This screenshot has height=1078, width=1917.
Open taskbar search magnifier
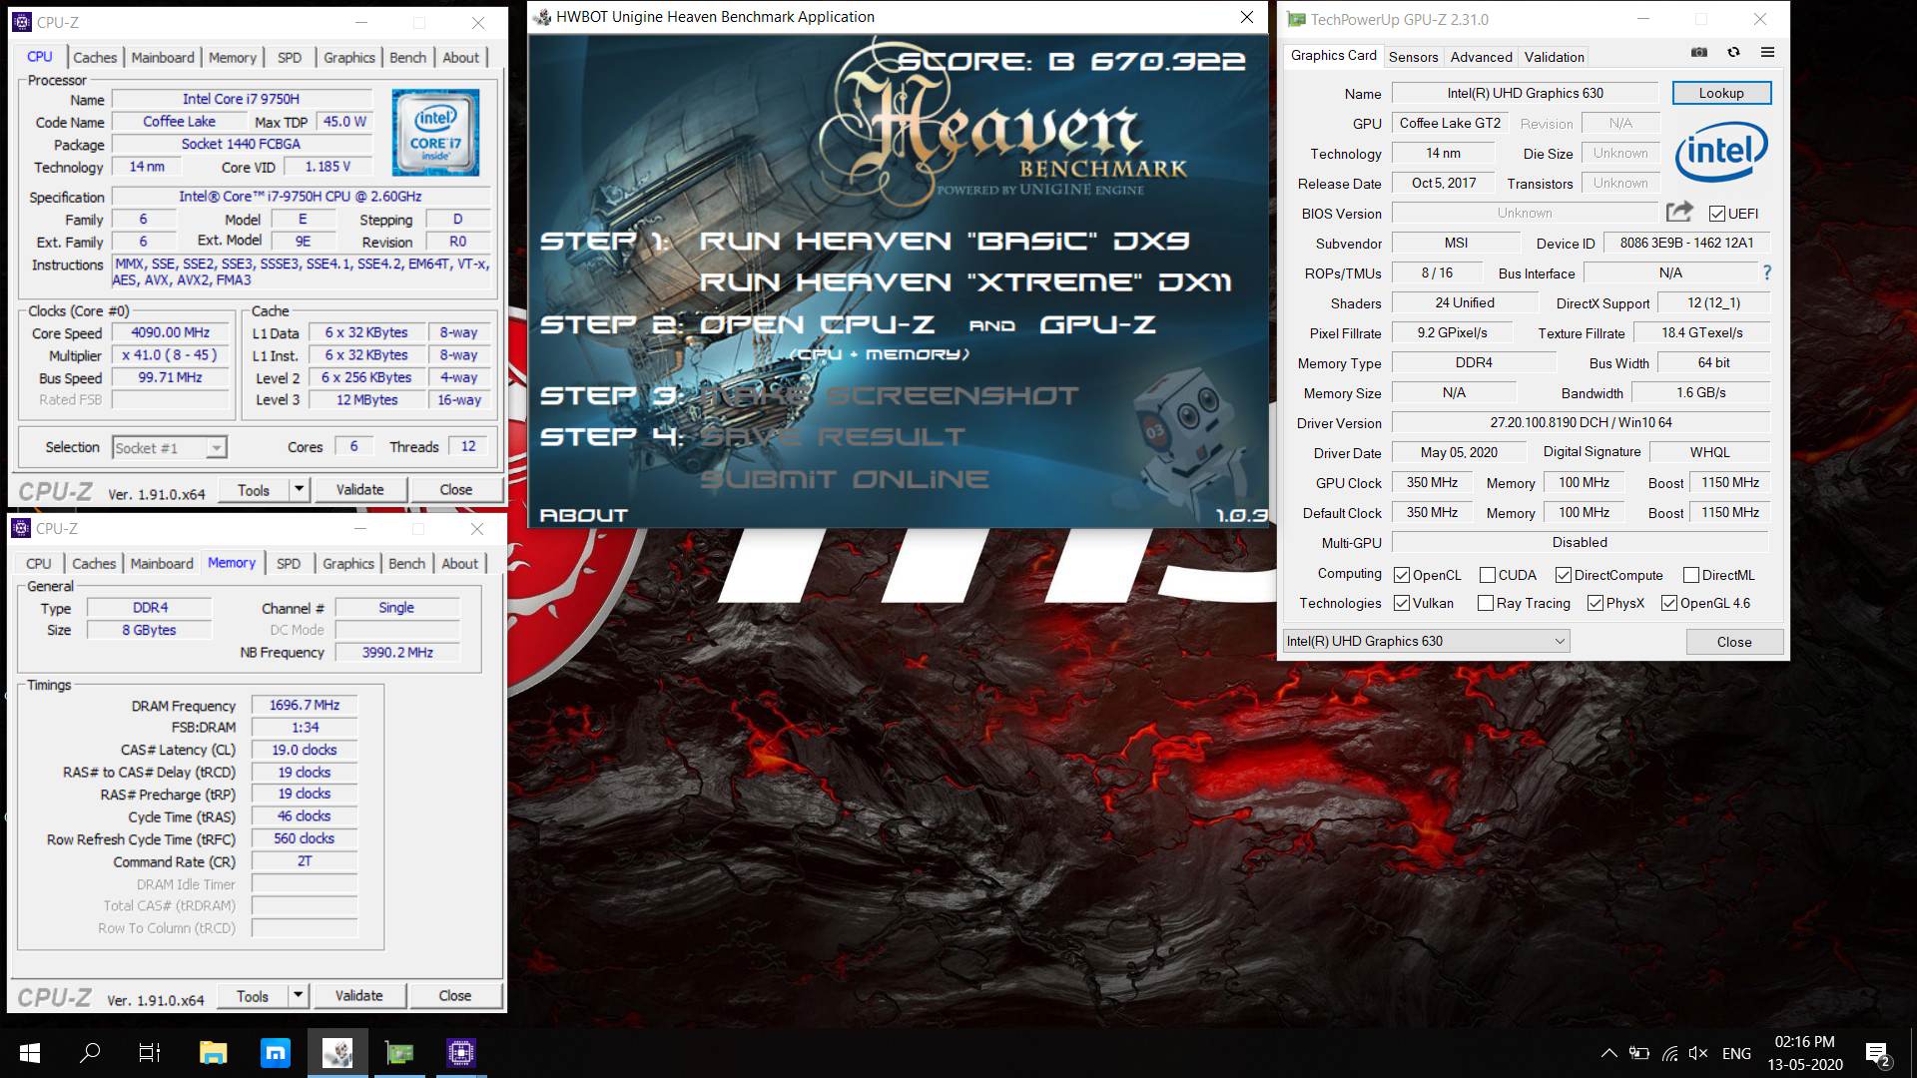click(x=90, y=1052)
